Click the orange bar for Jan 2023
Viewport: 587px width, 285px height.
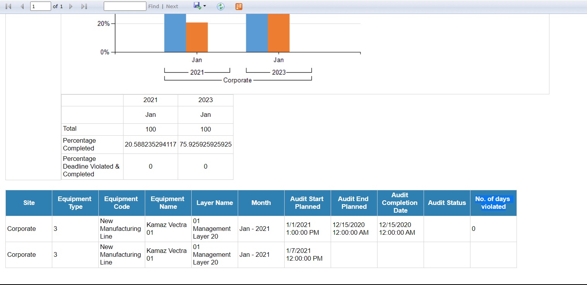pyautogui.click(x=278, y=33)
